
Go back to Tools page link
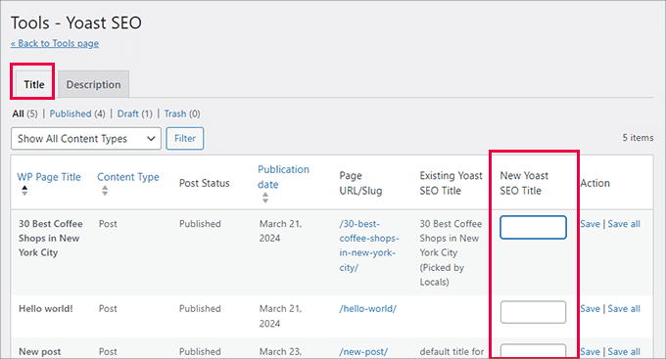55,43
